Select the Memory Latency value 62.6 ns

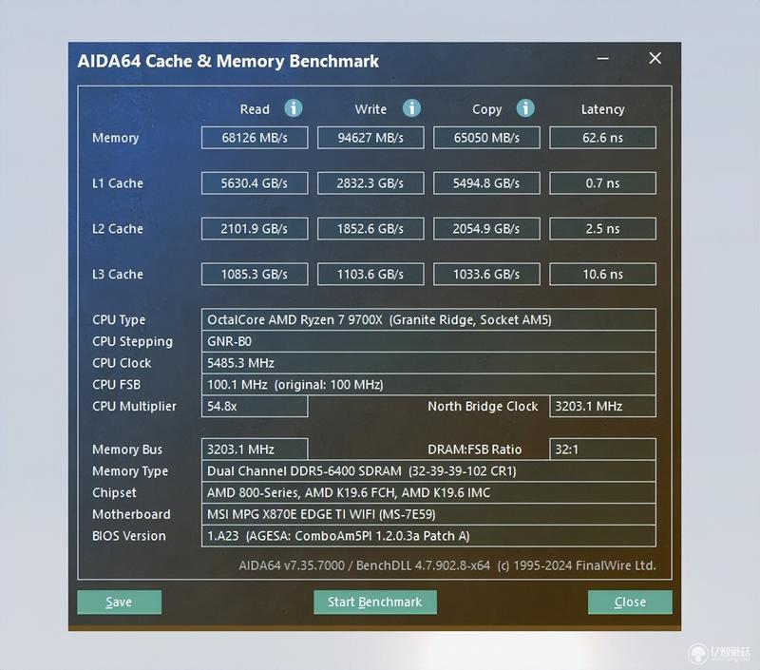pyautogui.click(x=602, y=138)
